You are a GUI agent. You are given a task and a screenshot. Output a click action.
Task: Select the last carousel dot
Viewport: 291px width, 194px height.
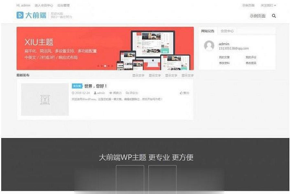tap(112, 66)
